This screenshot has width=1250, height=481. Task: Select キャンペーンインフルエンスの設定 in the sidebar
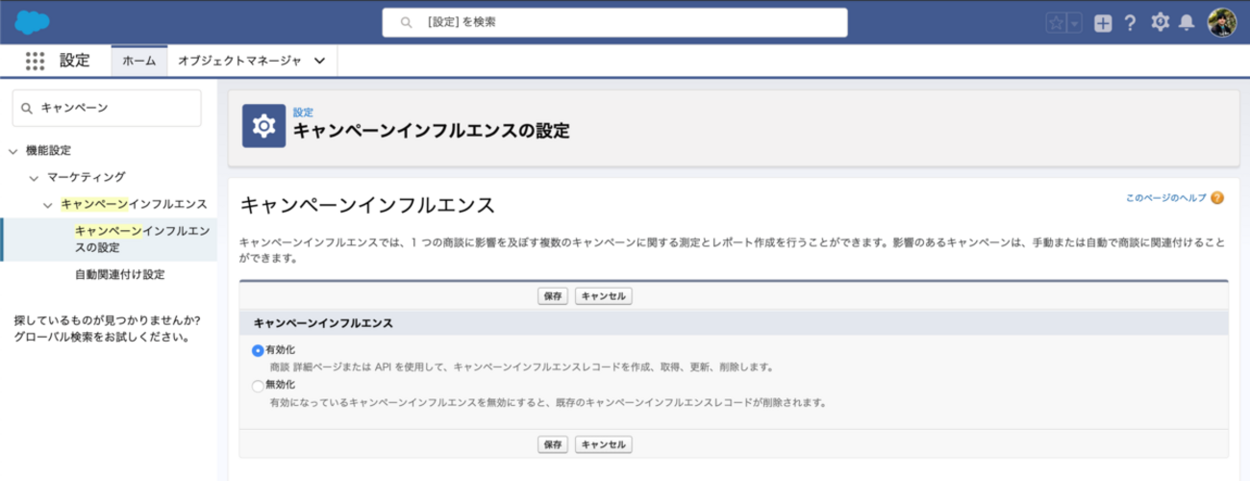[x=141, y=240]
